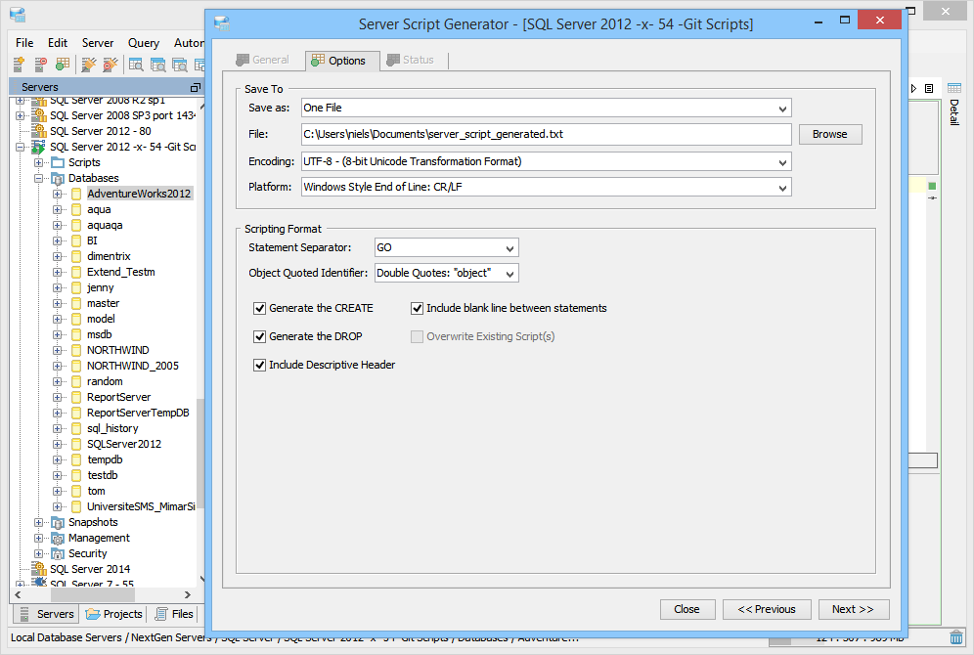
Task: Click the second query window magnifier icon
Action: click(157, 64)
